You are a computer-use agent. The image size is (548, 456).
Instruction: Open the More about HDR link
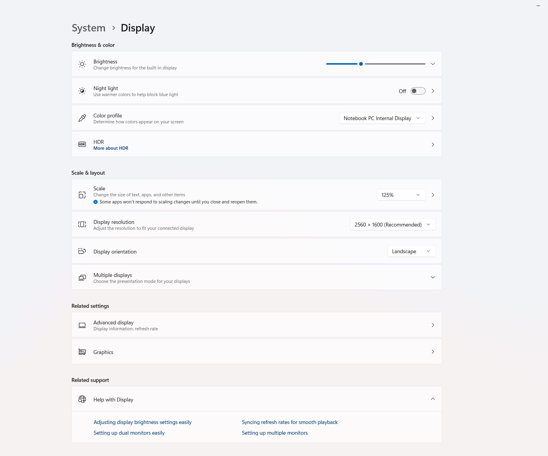[x=111, y=148]
